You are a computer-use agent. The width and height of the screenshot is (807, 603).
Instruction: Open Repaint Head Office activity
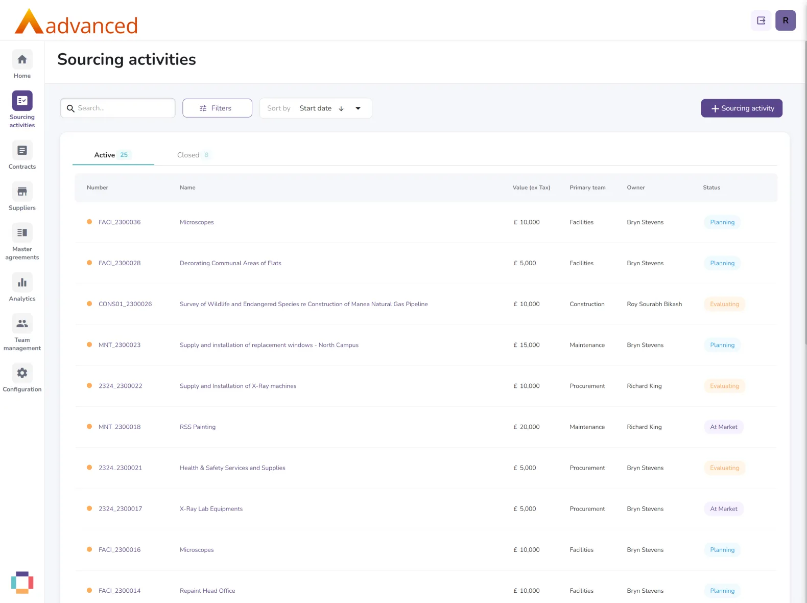pyautogui.click(x=207, y=591)
